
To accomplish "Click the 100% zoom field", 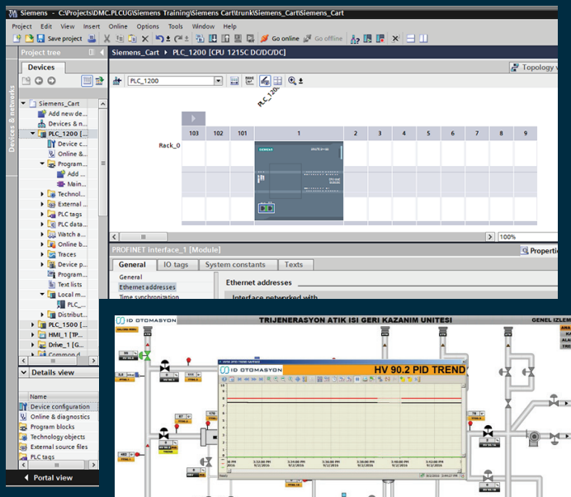I will coord(527,237).
